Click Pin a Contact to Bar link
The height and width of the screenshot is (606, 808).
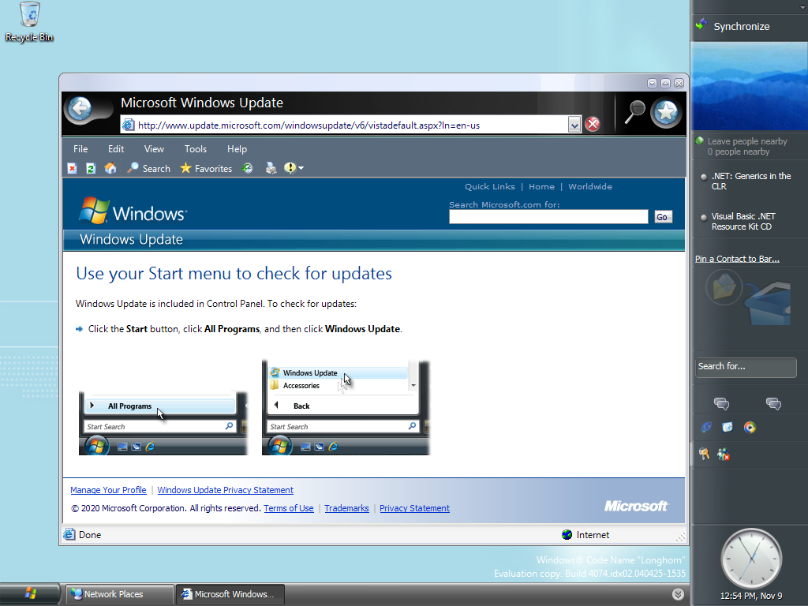click(737, 259)
